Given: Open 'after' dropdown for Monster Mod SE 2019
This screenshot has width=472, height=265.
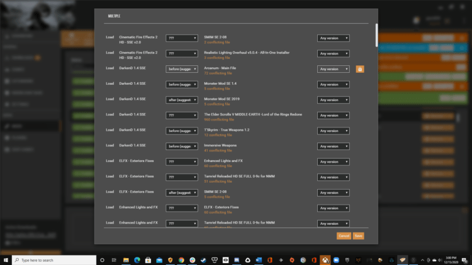Looking at the screenshot, I should [181, 100].
